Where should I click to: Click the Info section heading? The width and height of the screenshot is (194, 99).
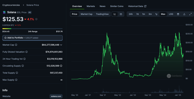(5, 90)
